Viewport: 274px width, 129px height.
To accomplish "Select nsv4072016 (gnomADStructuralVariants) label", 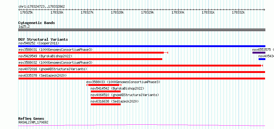I will point(53,69).
